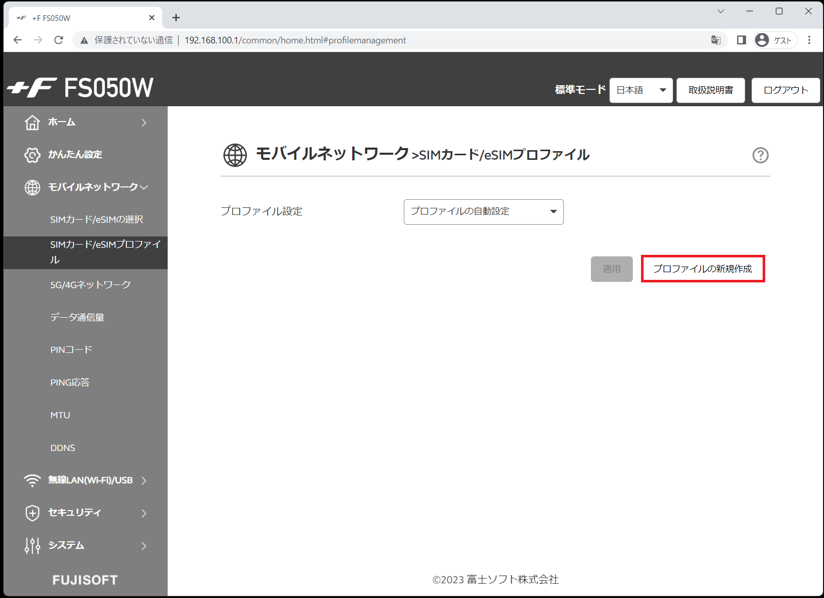824x598 pixels.
Task: Click the Wi-Fi signal icon in the sidebar
Action: [32, 481]
